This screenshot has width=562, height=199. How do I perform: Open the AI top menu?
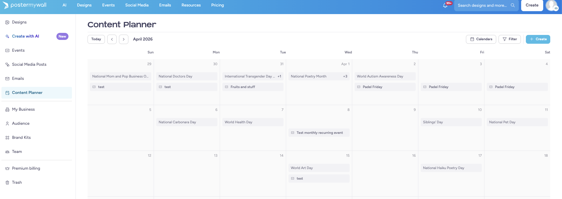click(64, 5)
